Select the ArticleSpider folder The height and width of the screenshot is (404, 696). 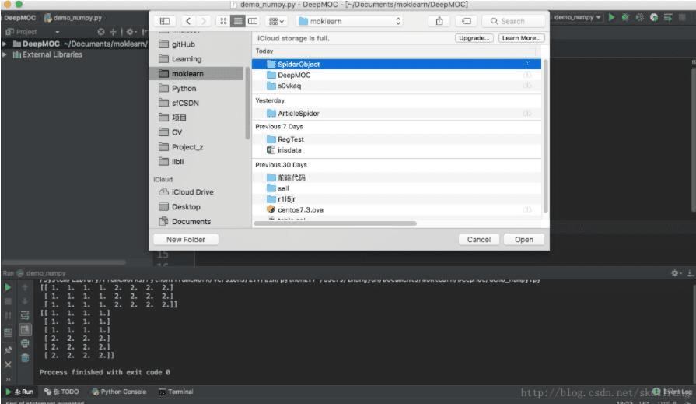pyautogui.click(x=397, y=114)
